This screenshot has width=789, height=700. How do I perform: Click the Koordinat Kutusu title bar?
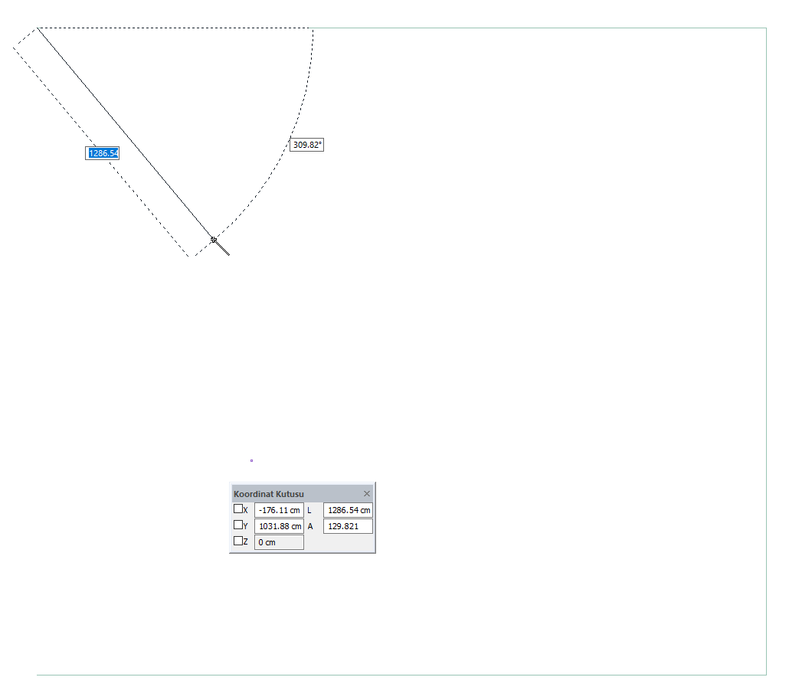(x=297, y=494)
